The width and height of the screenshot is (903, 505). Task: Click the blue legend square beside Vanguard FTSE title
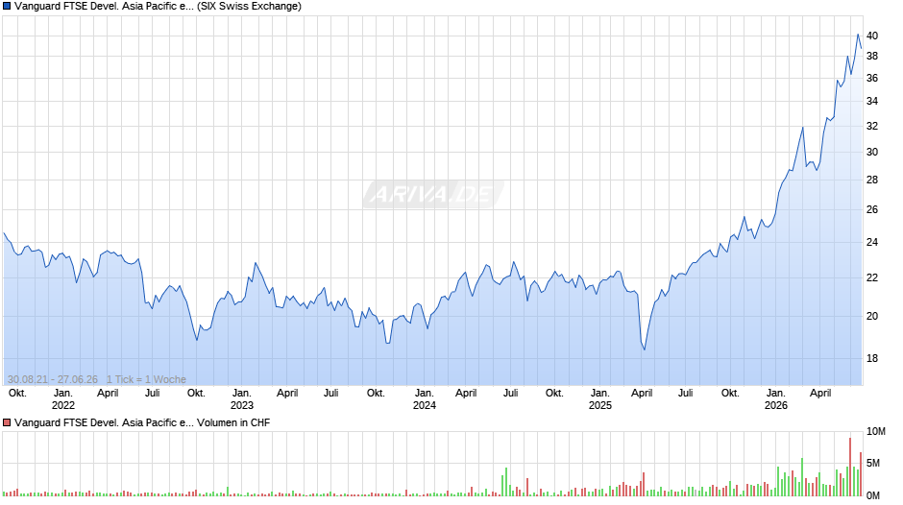[7, 7]
